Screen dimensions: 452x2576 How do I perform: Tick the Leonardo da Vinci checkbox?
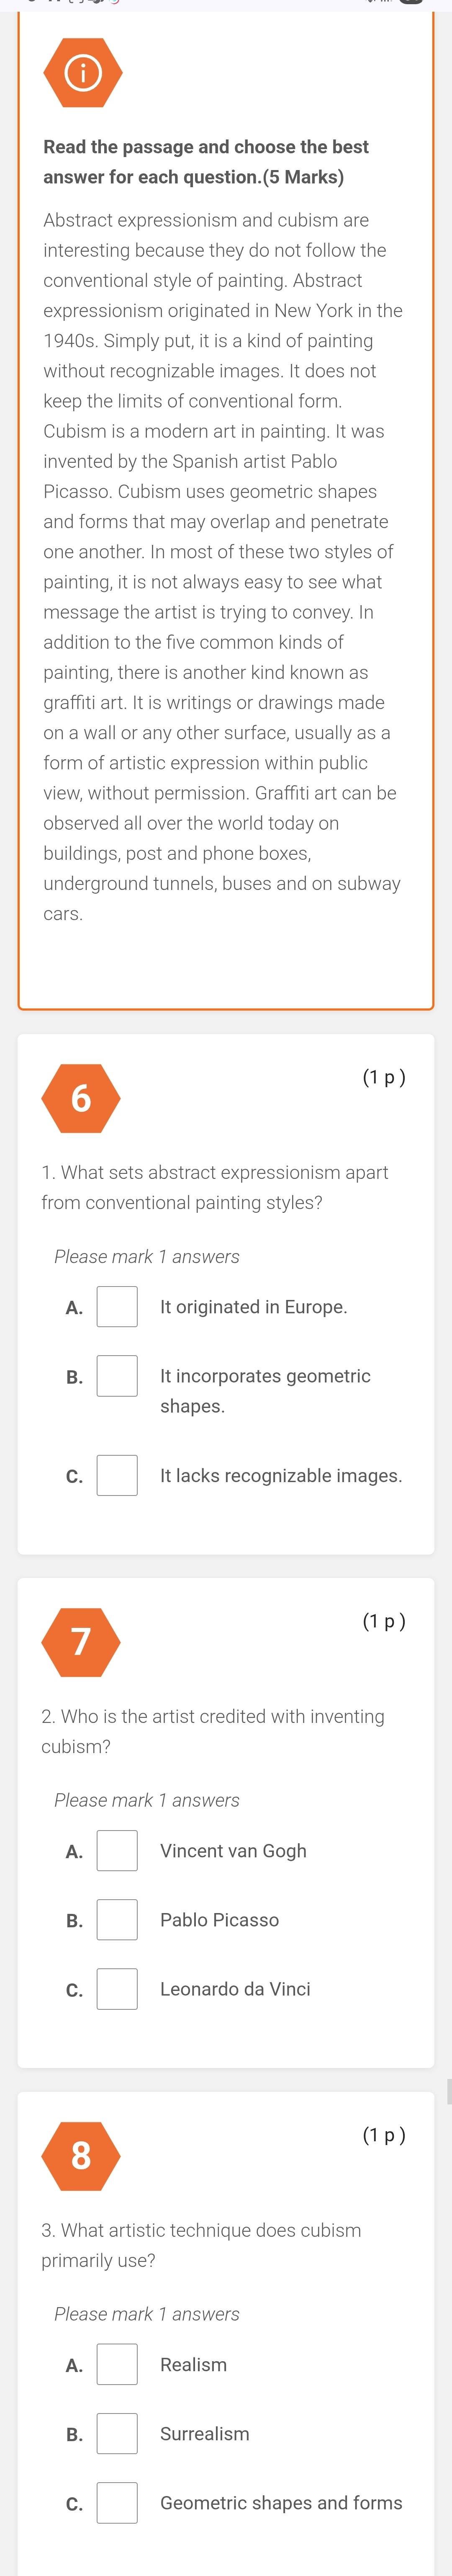coord(117,1989)
